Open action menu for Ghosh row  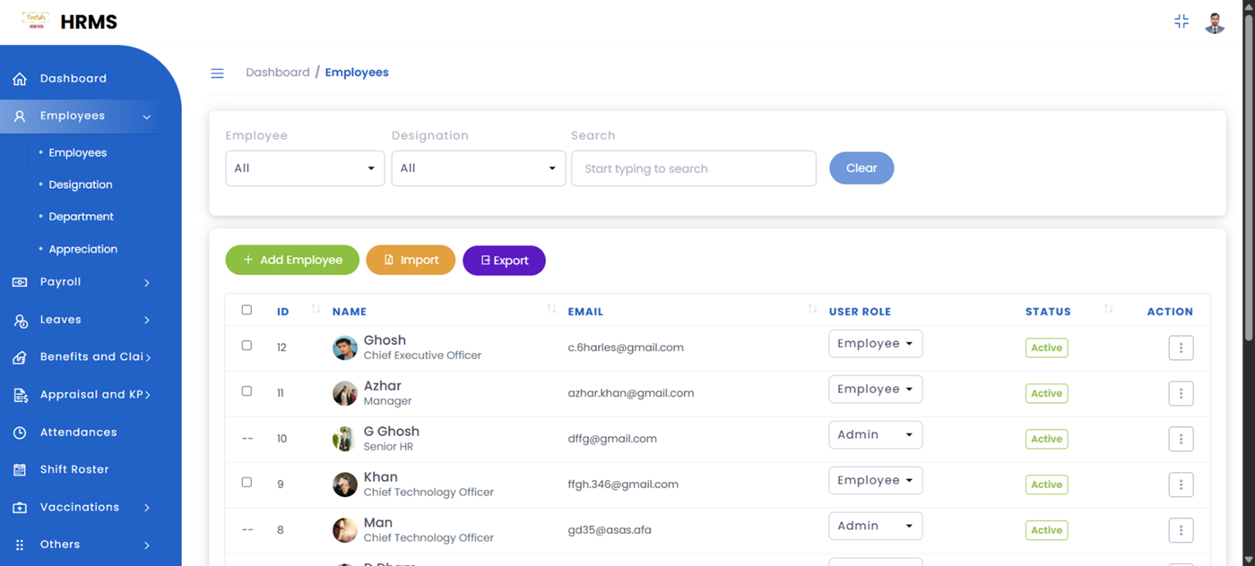[1181, 348]
